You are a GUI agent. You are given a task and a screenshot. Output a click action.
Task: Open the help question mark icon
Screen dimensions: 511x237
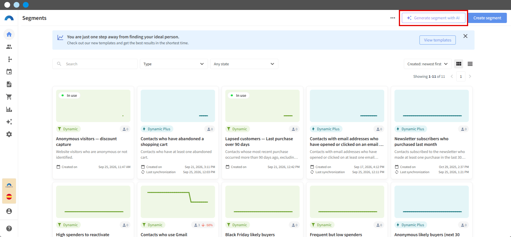(9, 228)
